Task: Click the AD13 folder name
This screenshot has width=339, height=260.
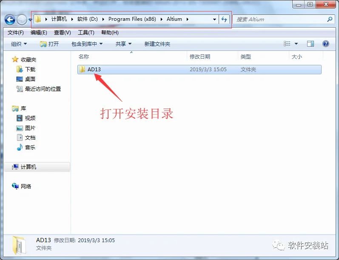Action: 94,70
